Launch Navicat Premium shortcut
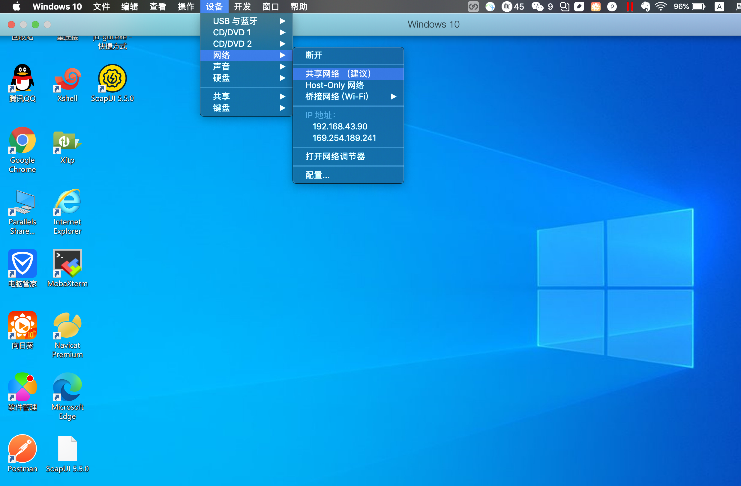The width and height of the screenshot is (741, 486). click(67, 335)
